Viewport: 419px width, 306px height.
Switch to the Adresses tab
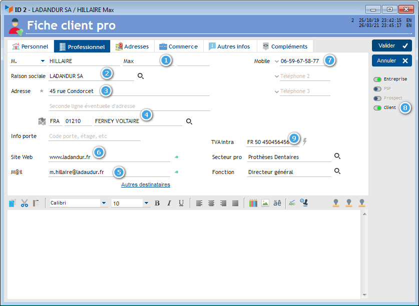[x=132, y=46]
